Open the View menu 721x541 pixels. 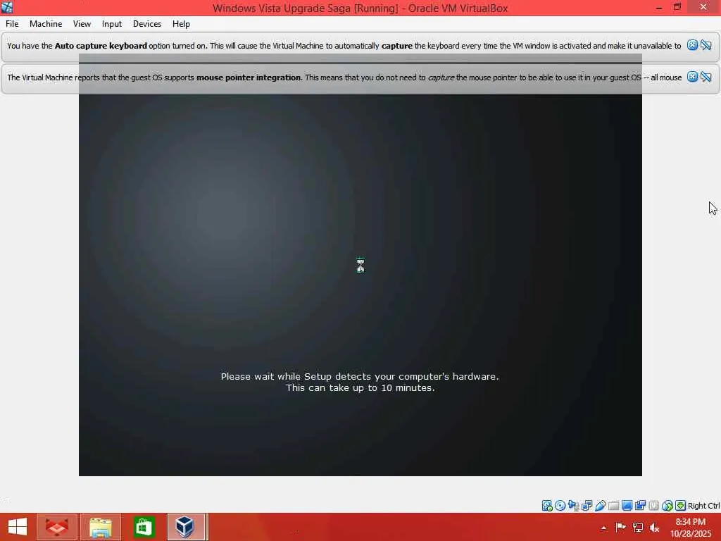82,24
